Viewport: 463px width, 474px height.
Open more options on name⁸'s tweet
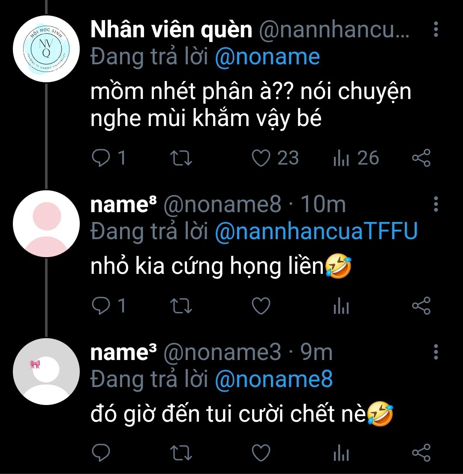[436, 204]
